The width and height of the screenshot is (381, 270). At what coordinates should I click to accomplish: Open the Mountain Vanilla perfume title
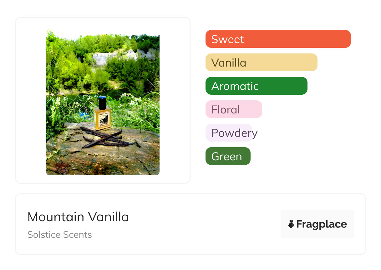point(78,217)
